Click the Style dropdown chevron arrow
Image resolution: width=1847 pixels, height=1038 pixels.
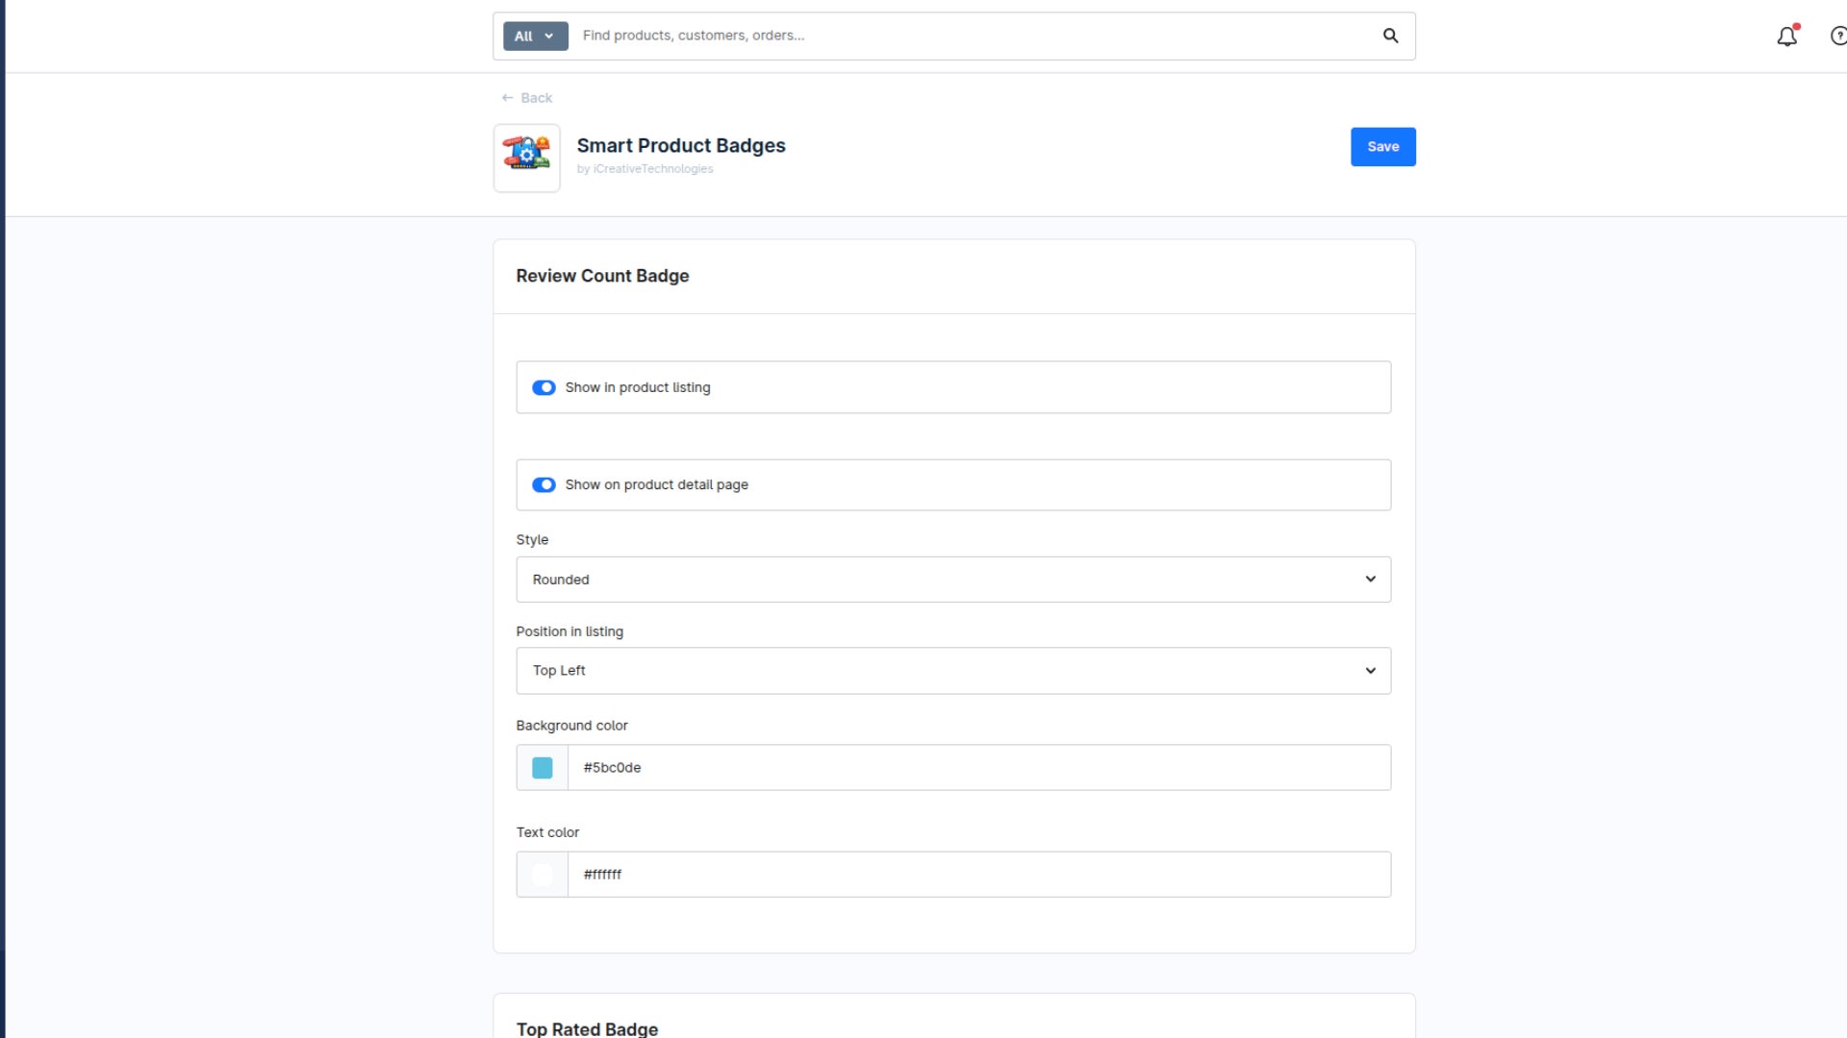[1370, 580]
